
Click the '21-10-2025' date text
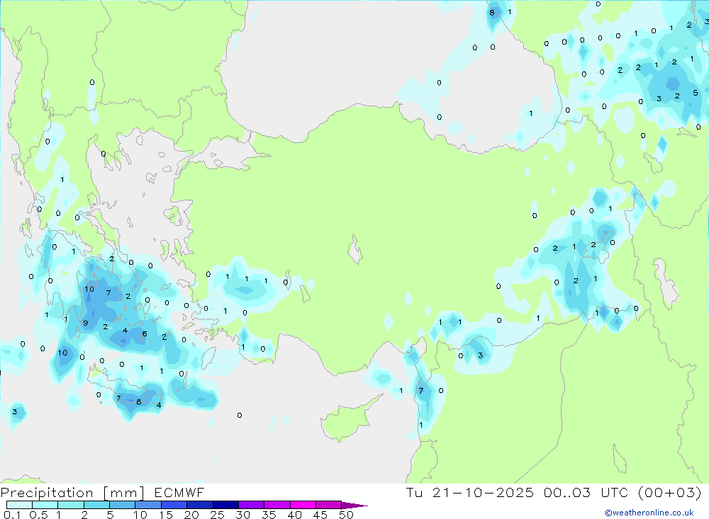click(483, 492)
